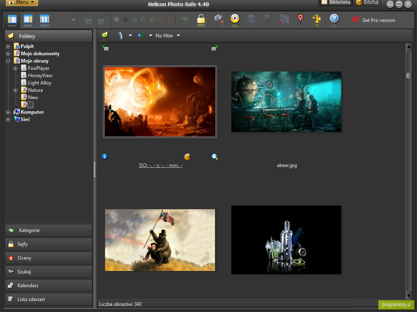The width and height of the screenshot is (417, 312).
Task: Expand the Sieć tree node
Action: pyautogui.click(x=8, y=119)
